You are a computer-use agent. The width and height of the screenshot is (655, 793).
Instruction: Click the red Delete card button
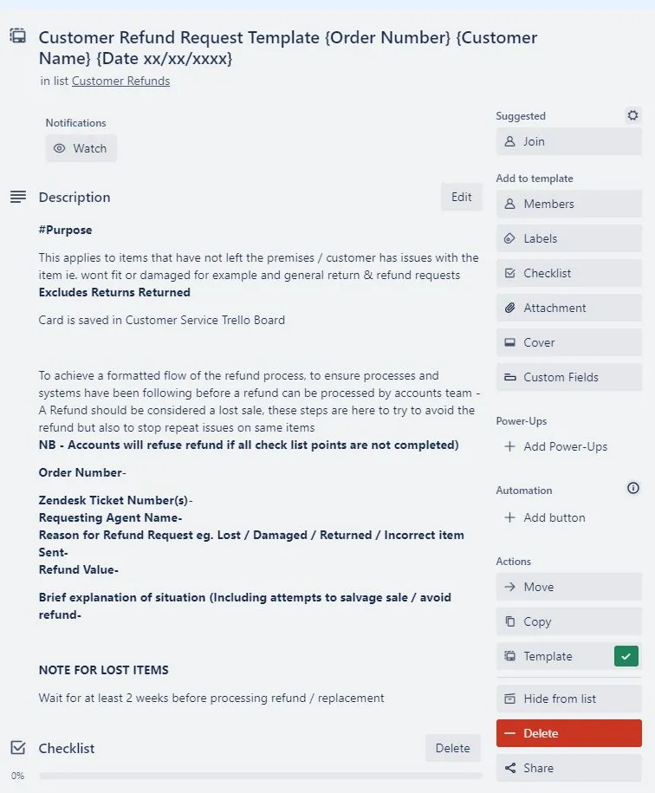[x=568, y=733]
